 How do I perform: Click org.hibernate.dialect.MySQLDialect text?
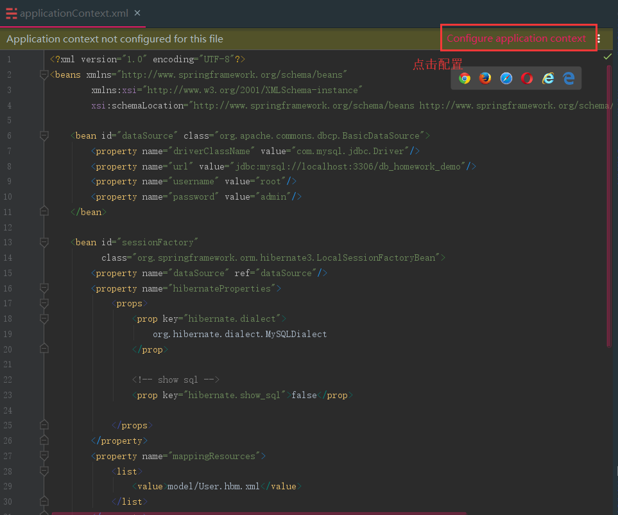239,334
